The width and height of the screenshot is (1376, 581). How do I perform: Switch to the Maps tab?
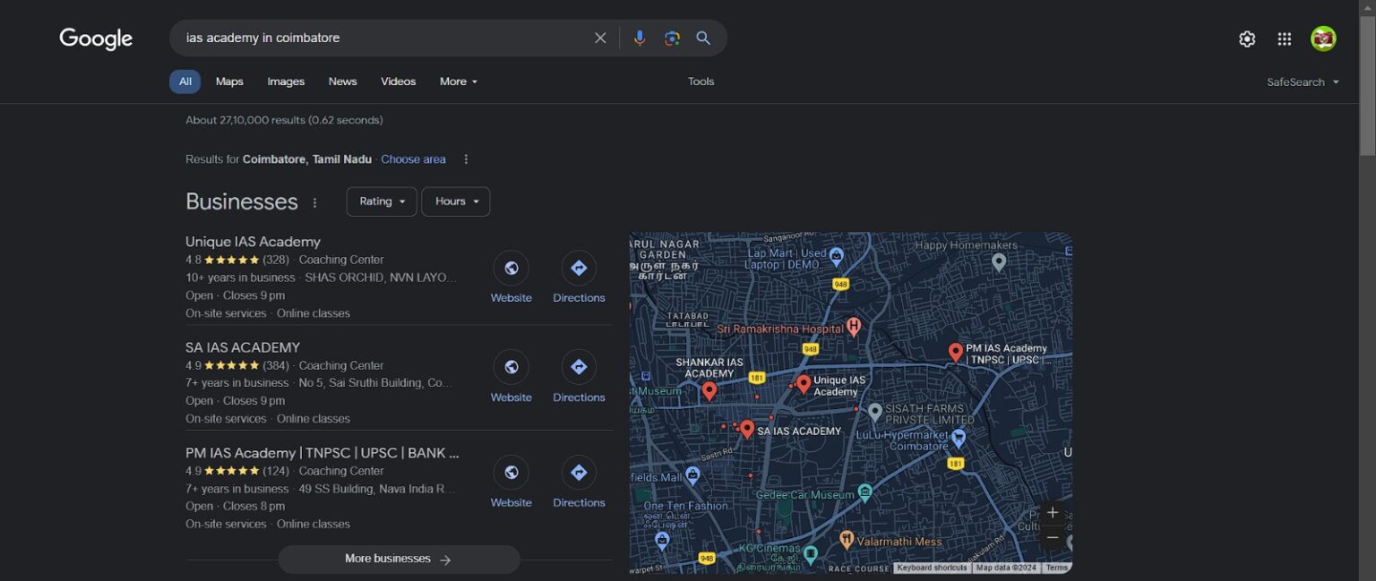pyautogui.click(x=229, y=81)
